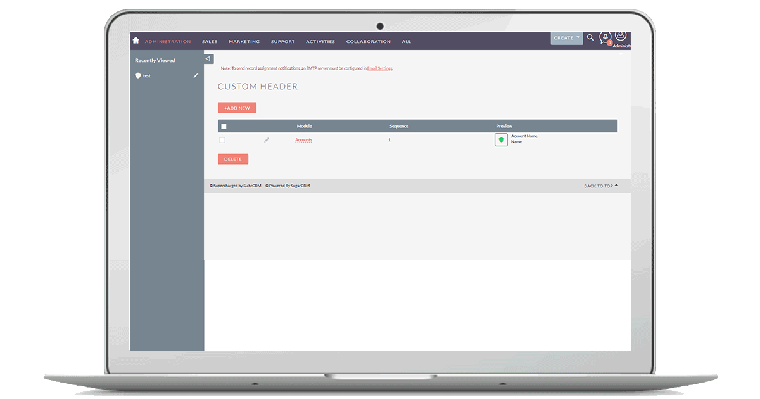
Task: Expand the CREATE dropdown
Action: tap(567, 38)
